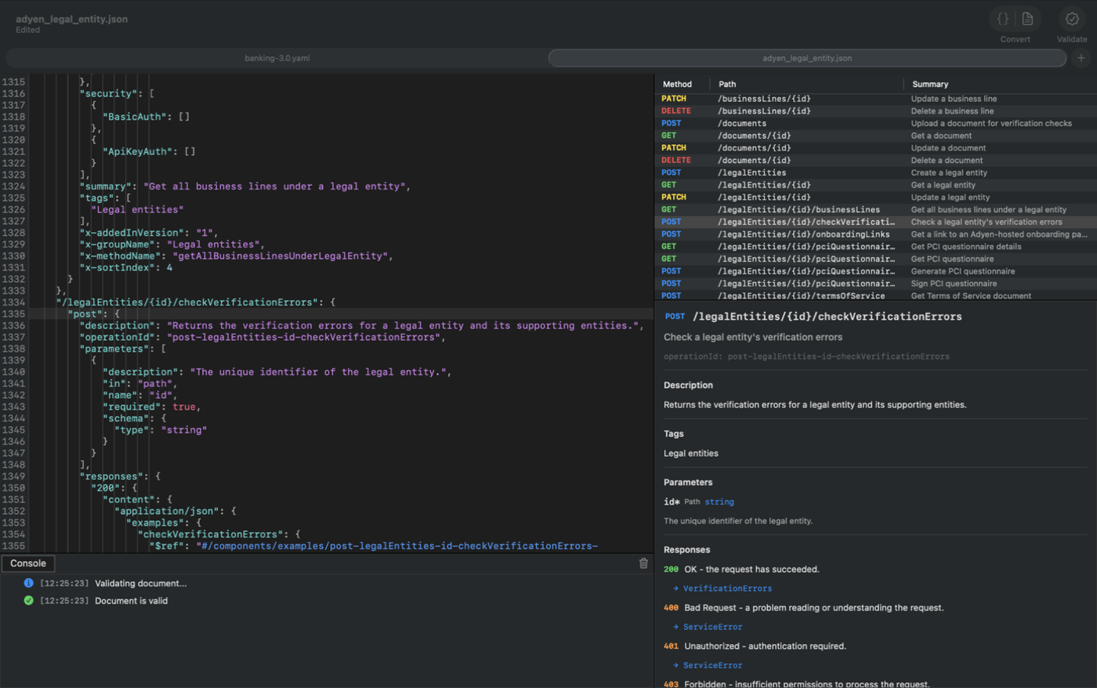The image size is (1097, 688).
Task: Click the plus icon to add another document
Action: 1081,57
